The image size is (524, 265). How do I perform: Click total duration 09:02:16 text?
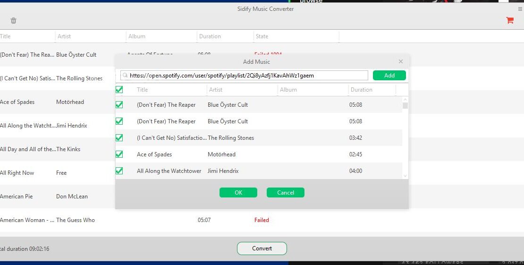click(25, 248)
